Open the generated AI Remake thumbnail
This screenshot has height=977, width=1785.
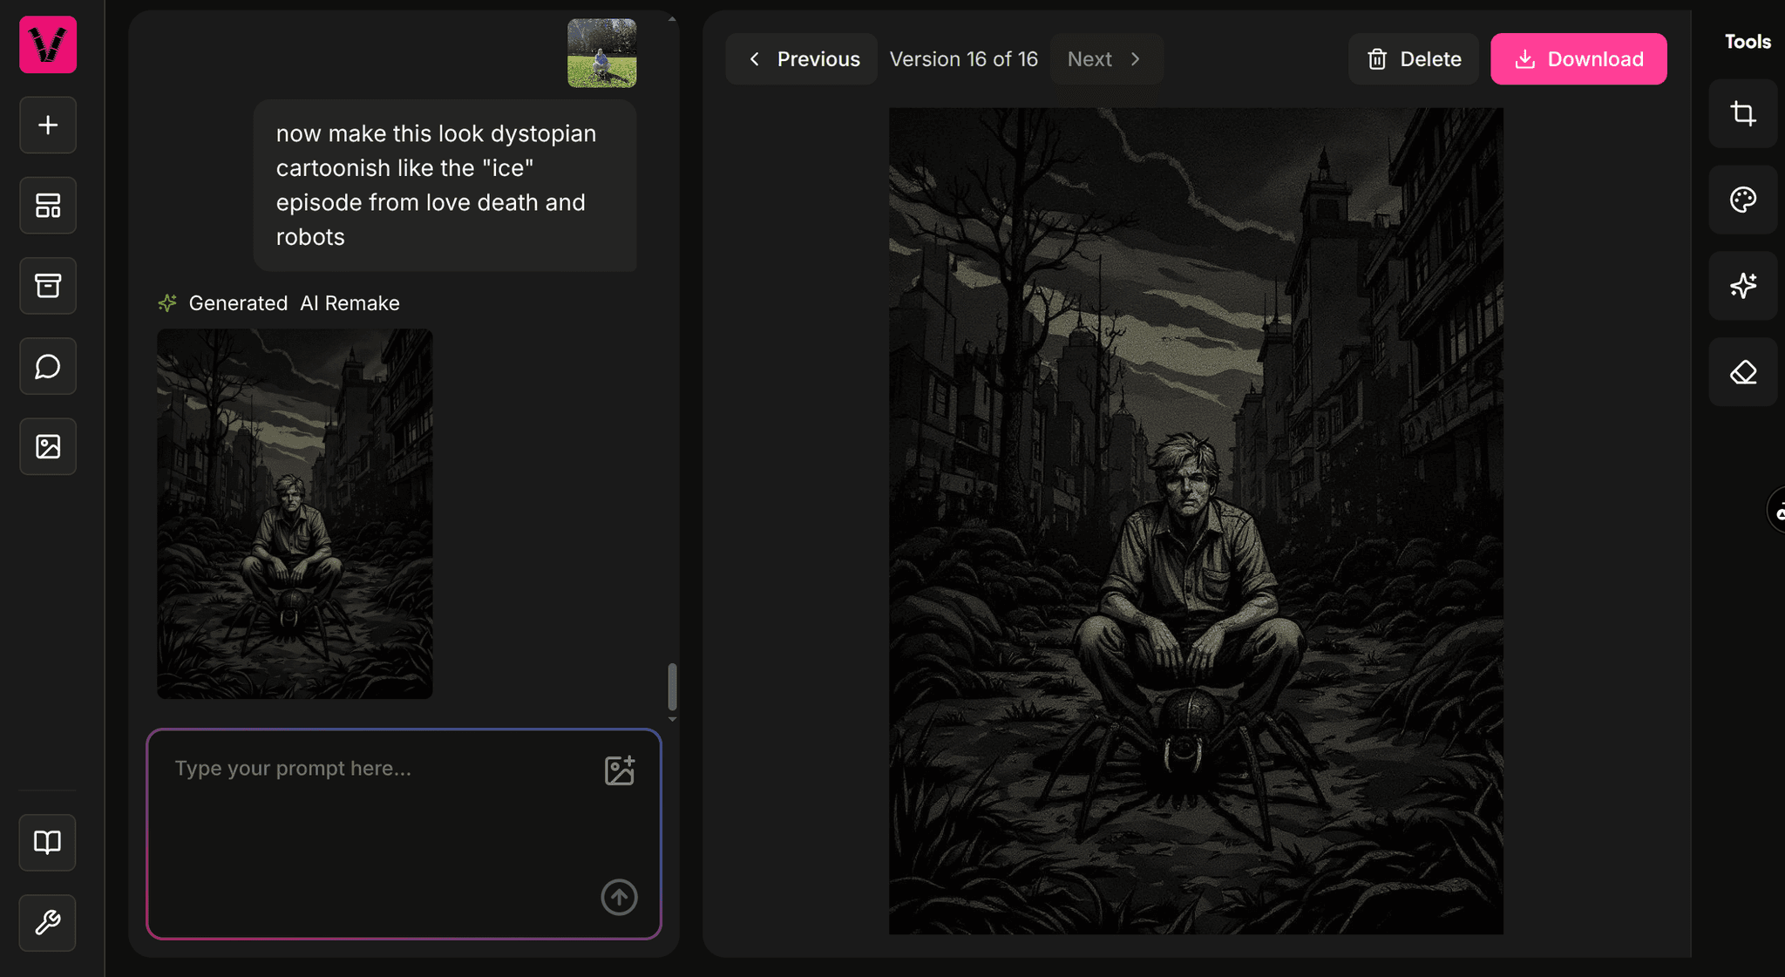point(295,513)
